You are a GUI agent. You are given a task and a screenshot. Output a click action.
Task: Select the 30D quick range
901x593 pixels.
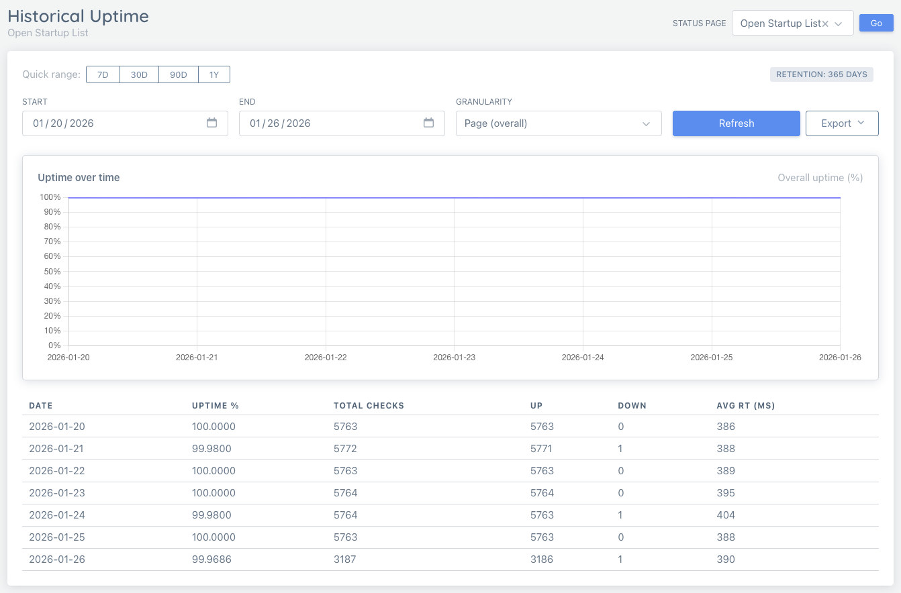coord(139,74)
